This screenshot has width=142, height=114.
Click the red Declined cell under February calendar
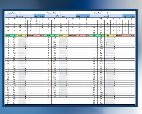79,36
